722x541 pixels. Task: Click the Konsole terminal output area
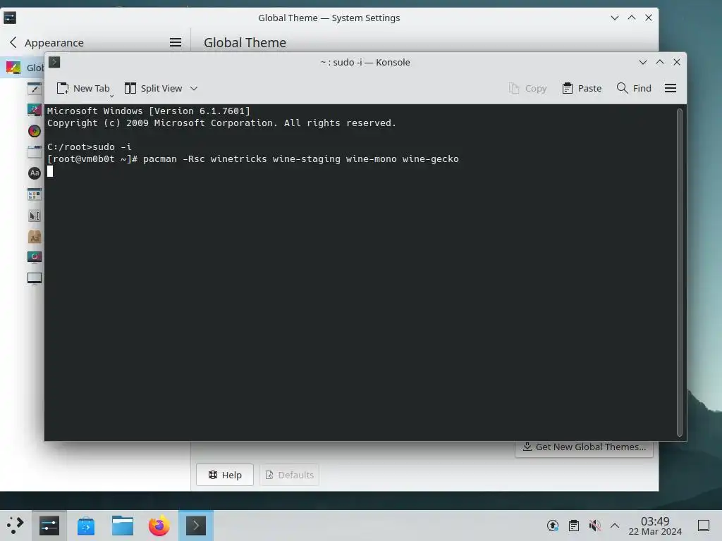pos(360,273)
